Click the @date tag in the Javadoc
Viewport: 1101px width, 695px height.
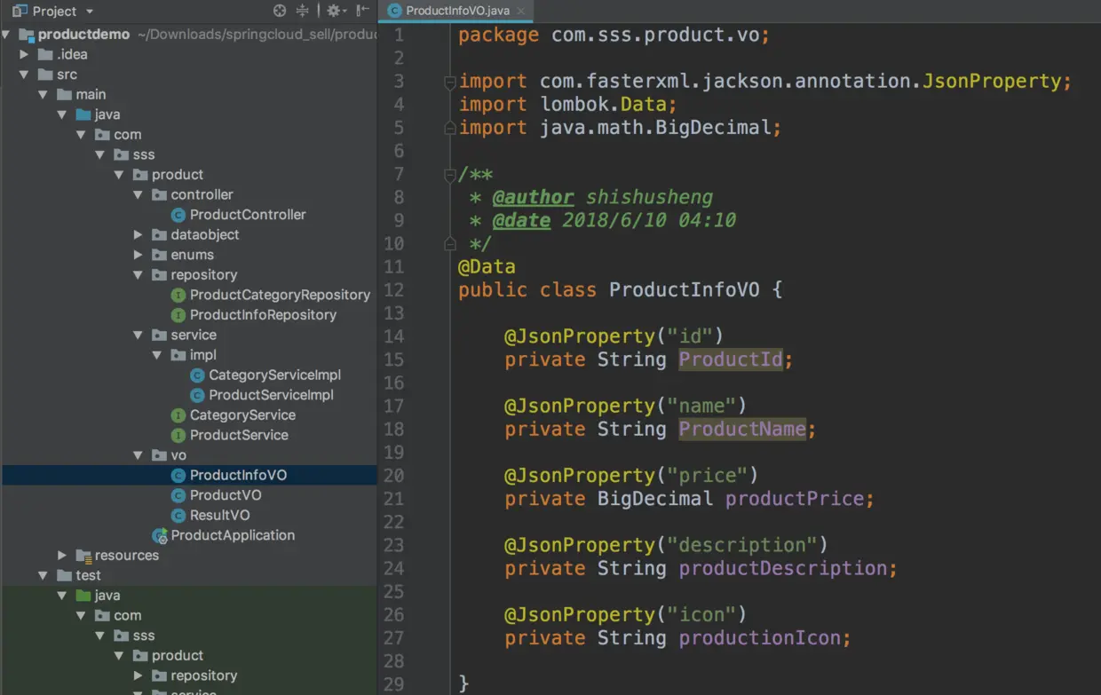(x=522, y=220)
